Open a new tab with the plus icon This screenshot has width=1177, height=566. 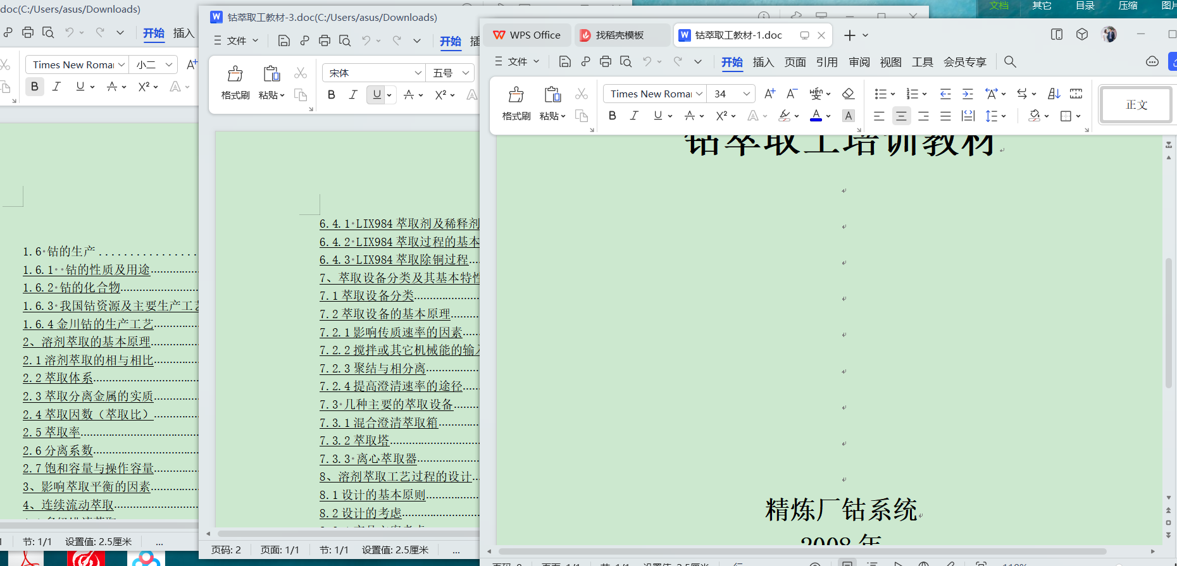click(849, 35)
